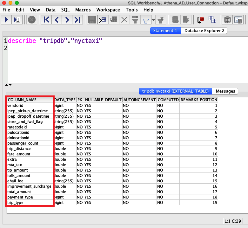Click the execute current statement icon

pyautogui.click(x=17, y=20)
